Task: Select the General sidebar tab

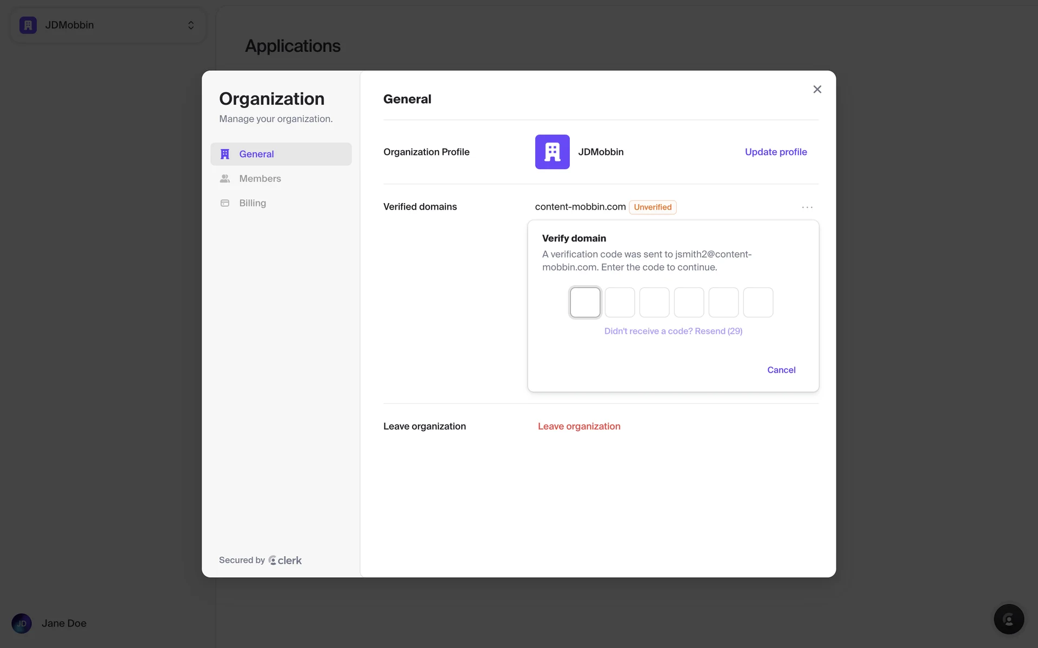Action: tap(256, 154)
